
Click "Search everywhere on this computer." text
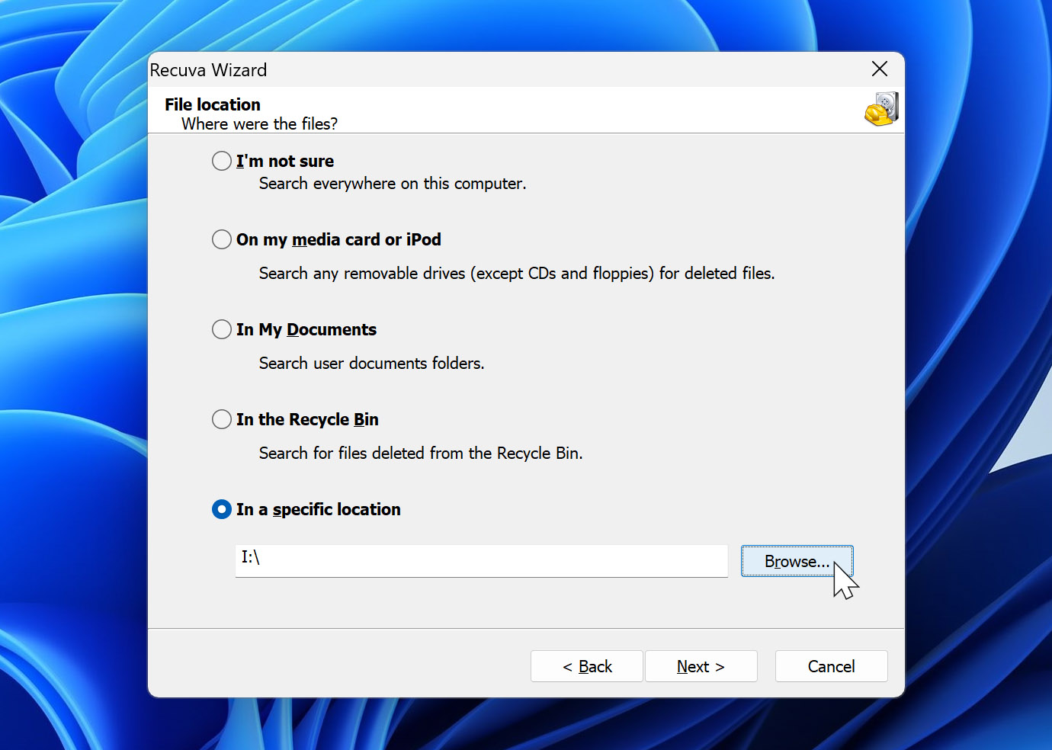click(x=393, y=184)
